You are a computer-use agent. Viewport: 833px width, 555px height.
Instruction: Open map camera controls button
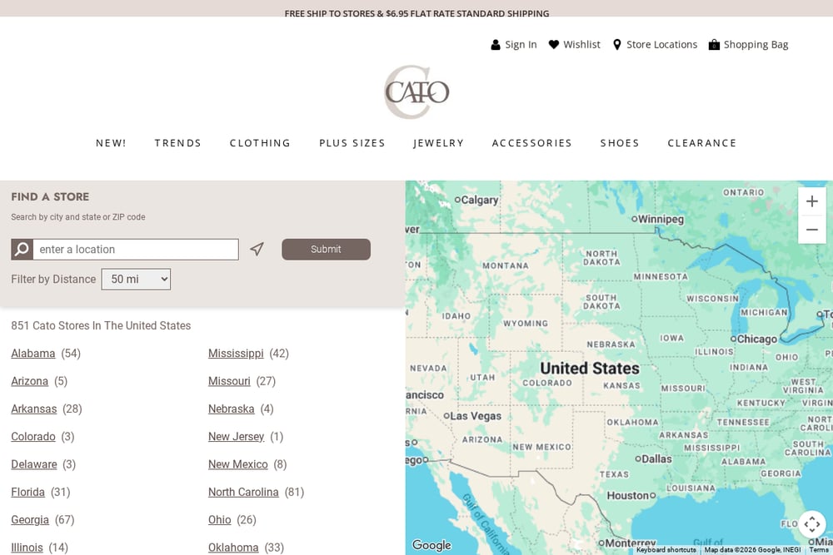(x=811, y=525)
